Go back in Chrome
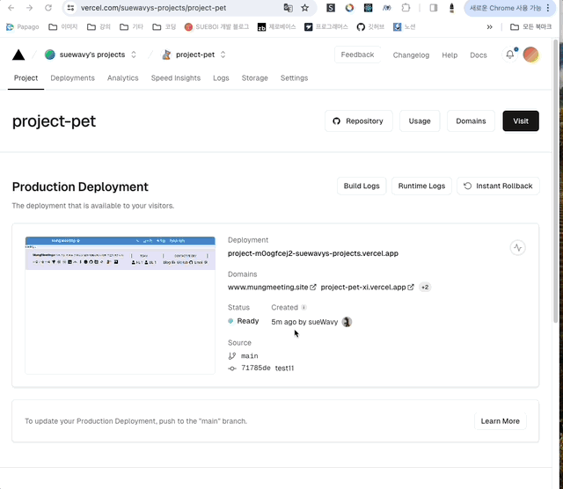Viewport: 563px width, 489px height. 11,8
